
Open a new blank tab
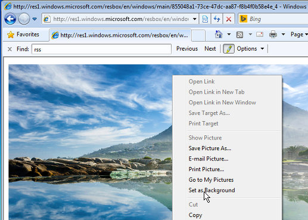pos(198,35)
